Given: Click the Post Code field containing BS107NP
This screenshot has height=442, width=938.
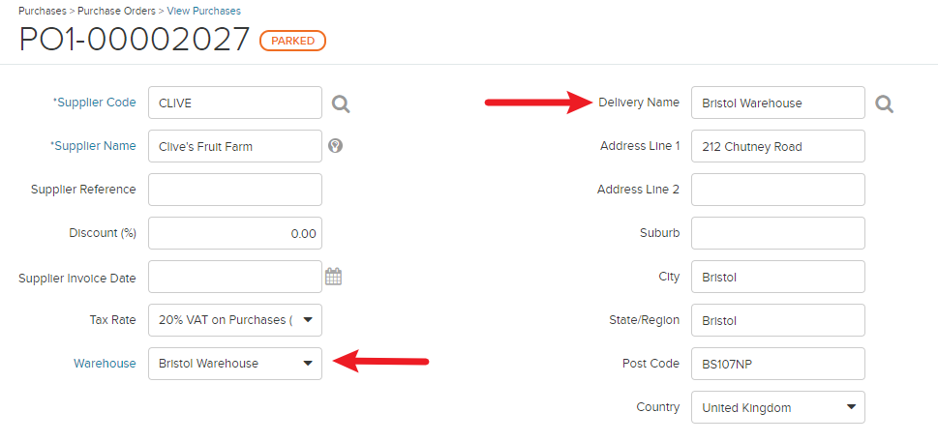Looking at the screenshot, I should pyautogui.click(x=777, y=364).
